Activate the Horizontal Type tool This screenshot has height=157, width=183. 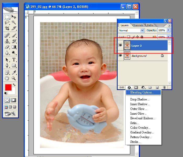tap(14, 60)
